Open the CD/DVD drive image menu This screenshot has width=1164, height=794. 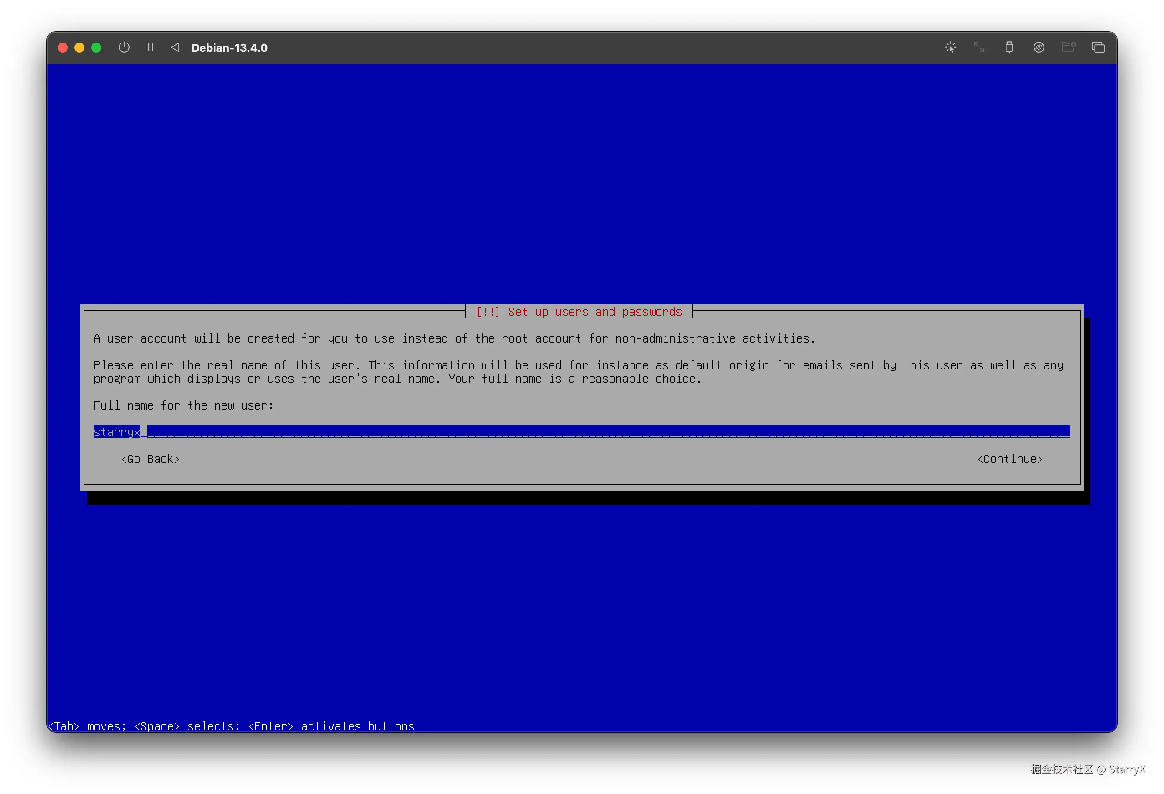pos(1038,48)
